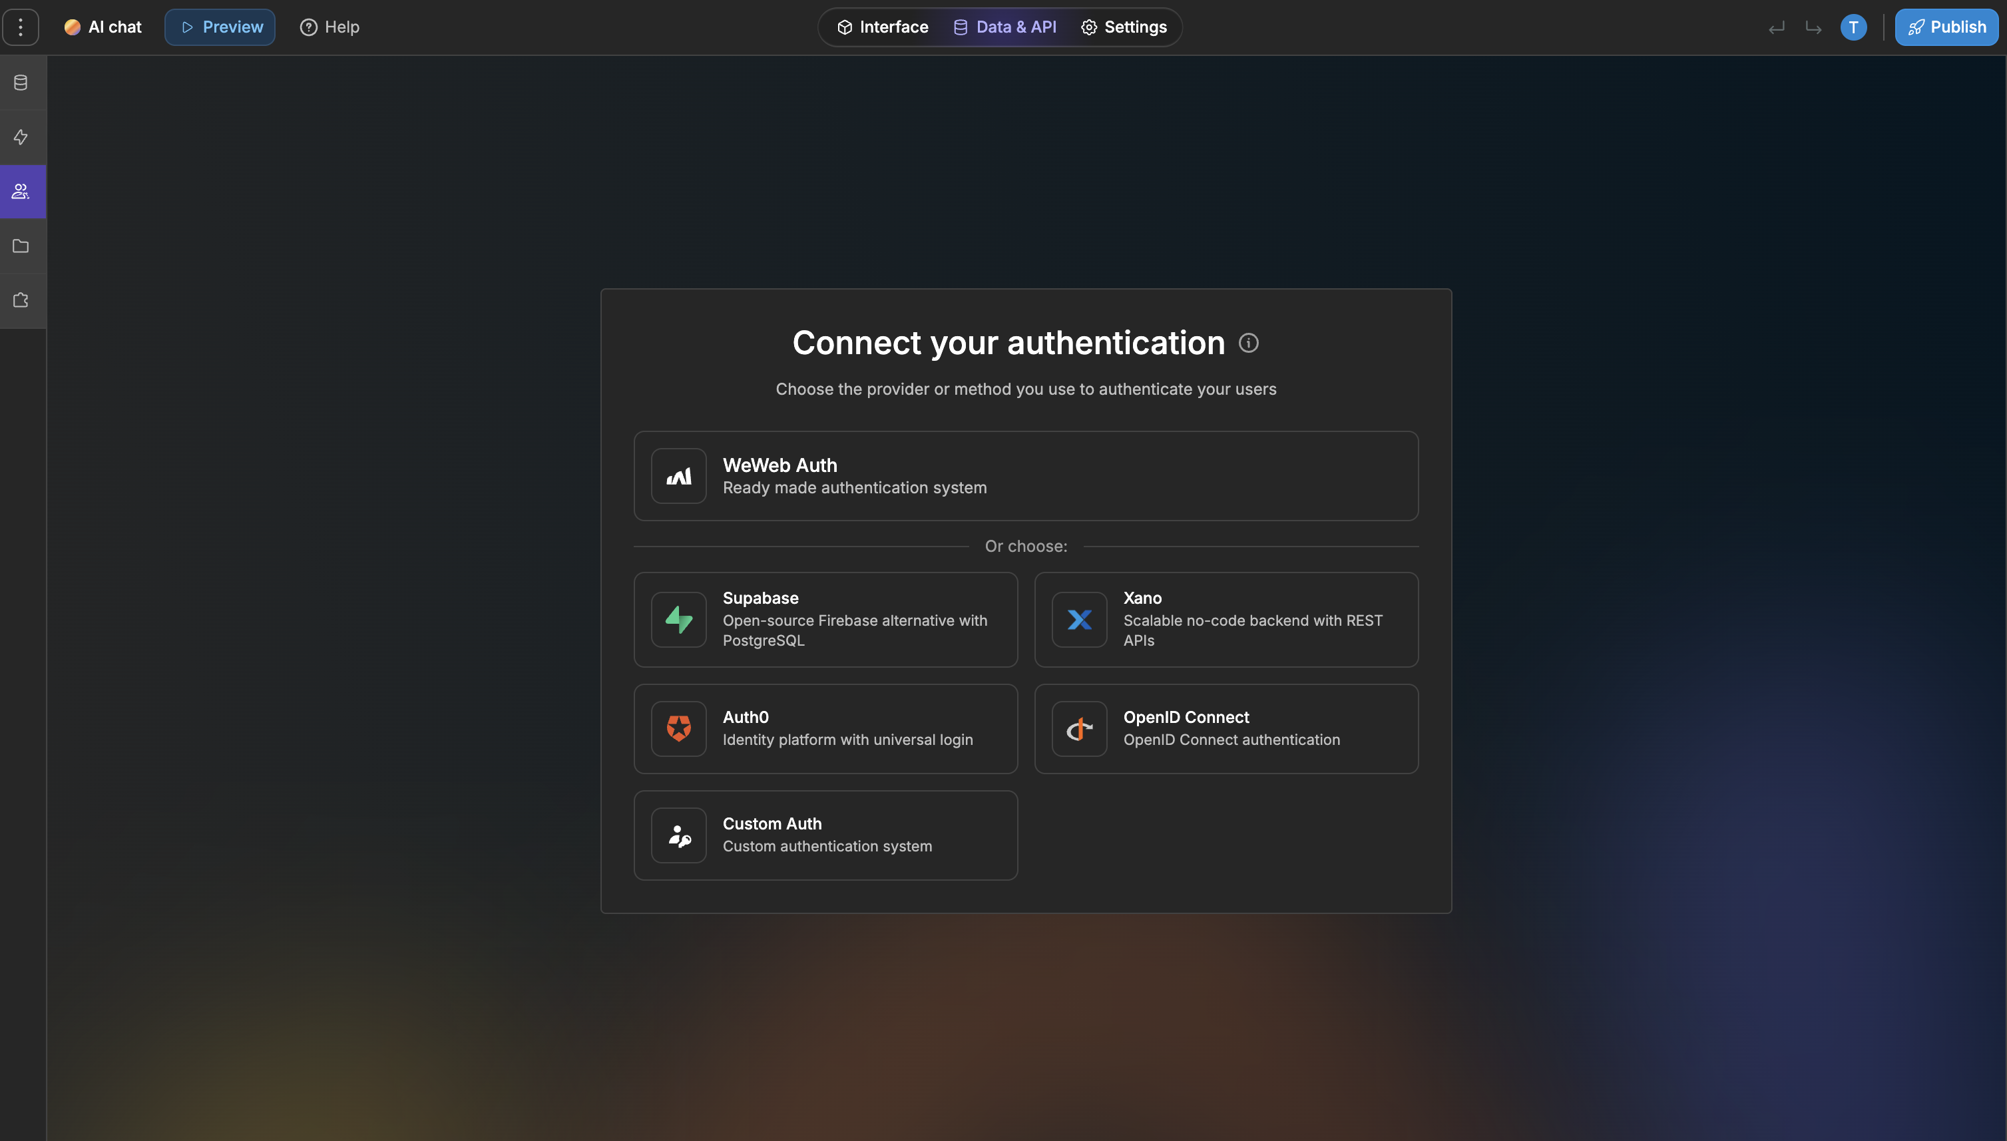This screenshot has width=2007, height=1141.
Task: Open the puzzle piece plugins sidebar section
Action: pos(21,300)
